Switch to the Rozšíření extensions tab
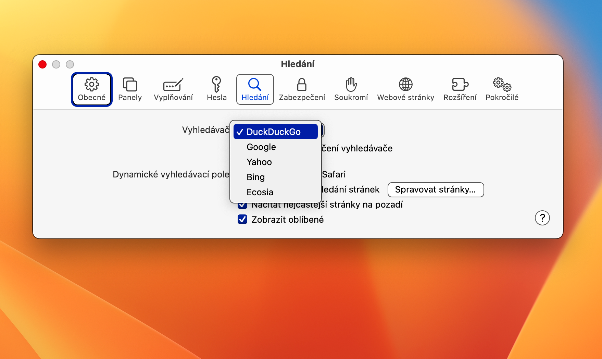Screen dimensions: 602x359 click(x=460, y=89)
